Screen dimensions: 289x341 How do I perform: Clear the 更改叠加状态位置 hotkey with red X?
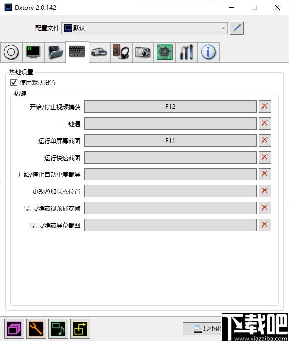point(265,191)
